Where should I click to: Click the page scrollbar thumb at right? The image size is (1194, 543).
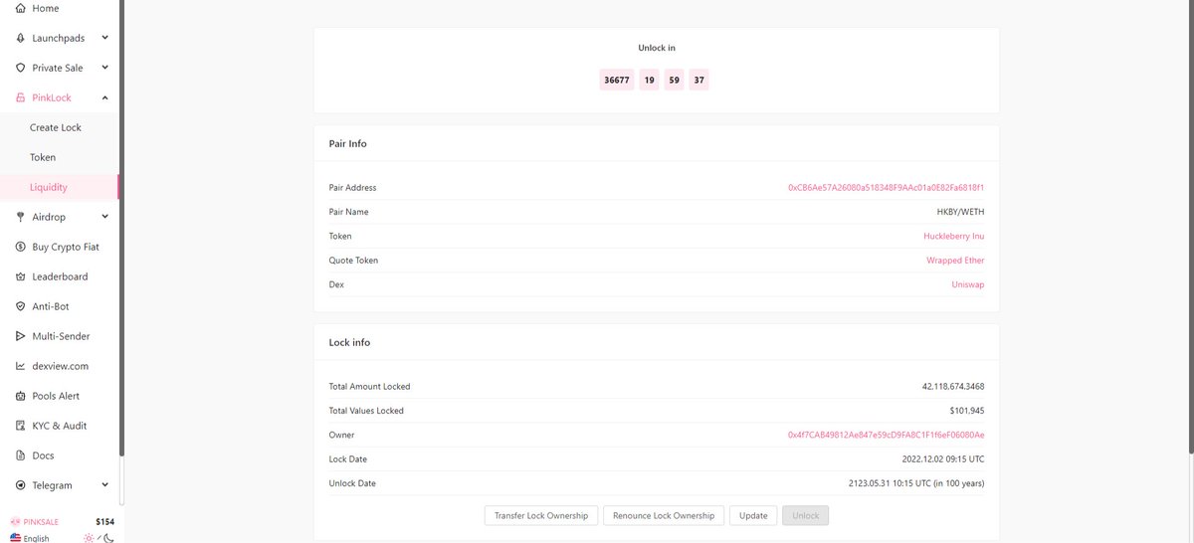click(x=1190, y=227)
